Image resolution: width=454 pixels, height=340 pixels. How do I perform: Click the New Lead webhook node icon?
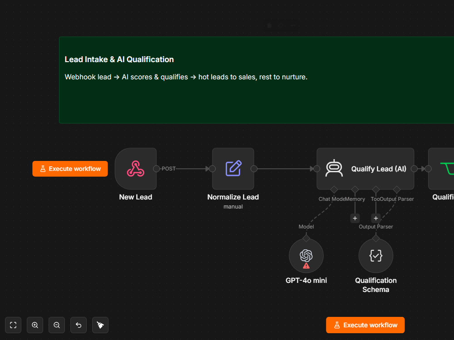(x=135, y=169)
